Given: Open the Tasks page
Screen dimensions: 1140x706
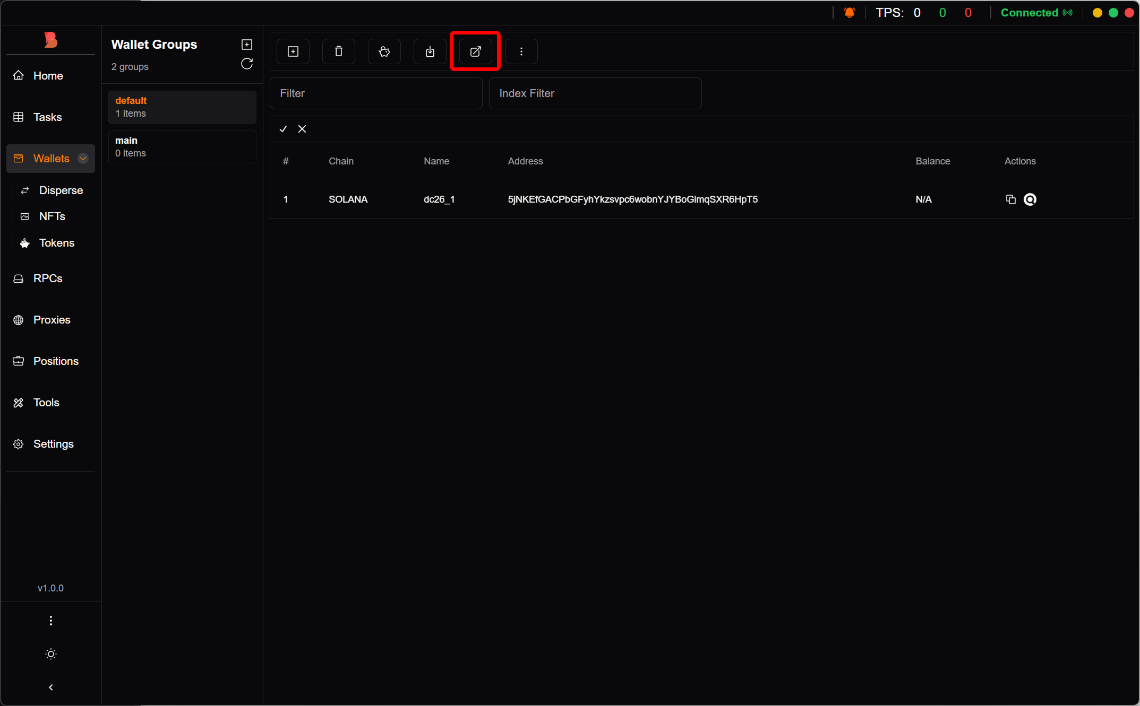Looking at the screenshot, I should (x=47, y=117).
